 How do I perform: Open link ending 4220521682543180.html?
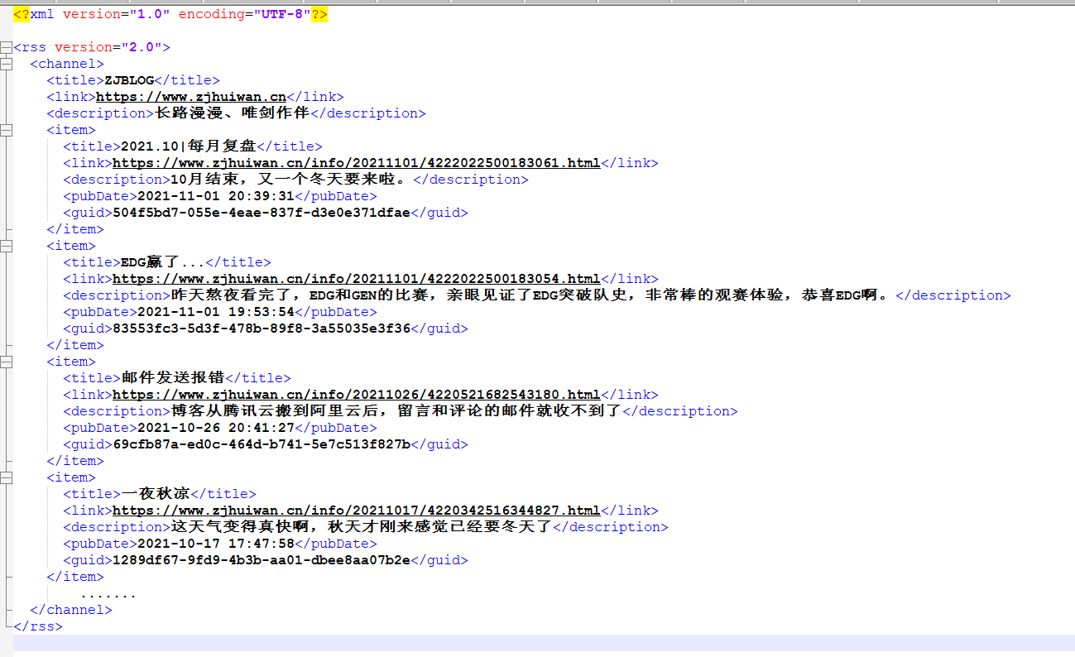point(356,395)
